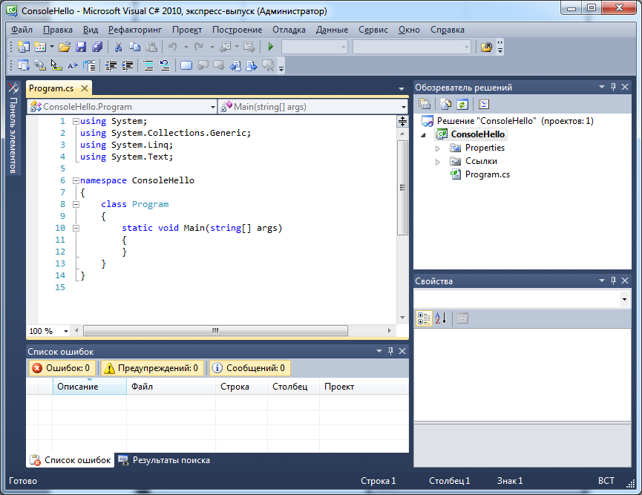Cut selection with the scissors icon
Image resolution: width=642 pixels, height=495 pixels.
(x=118, y=47)
